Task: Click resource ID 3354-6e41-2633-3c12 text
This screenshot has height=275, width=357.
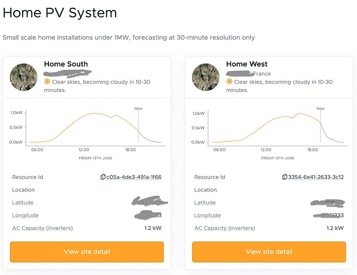Action: click(x=316, y=177)
